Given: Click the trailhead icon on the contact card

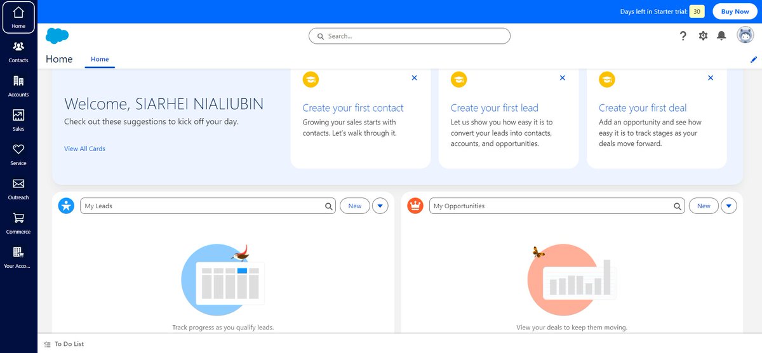Looking at the screenshot, I should pyautogui.click(x=311, y=79).
